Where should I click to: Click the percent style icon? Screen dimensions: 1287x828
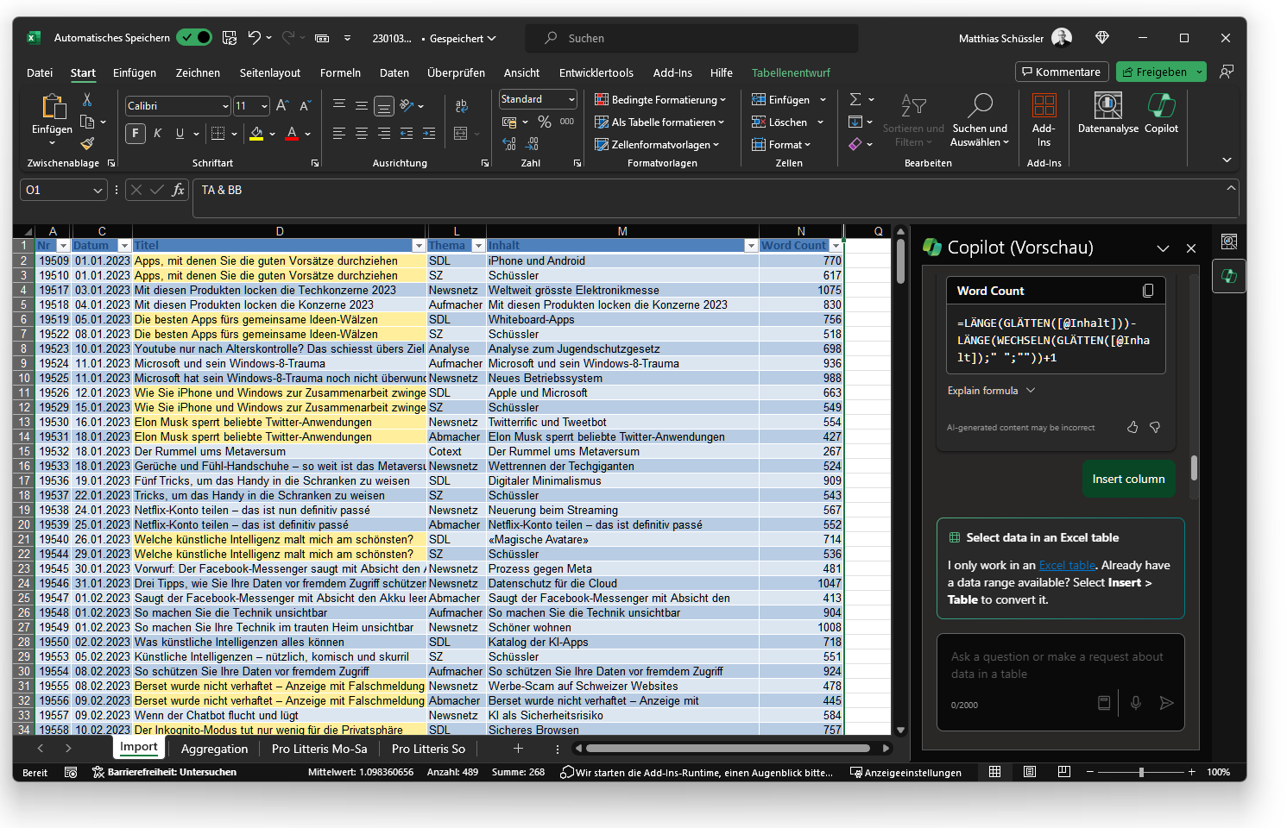pos(545,122)
